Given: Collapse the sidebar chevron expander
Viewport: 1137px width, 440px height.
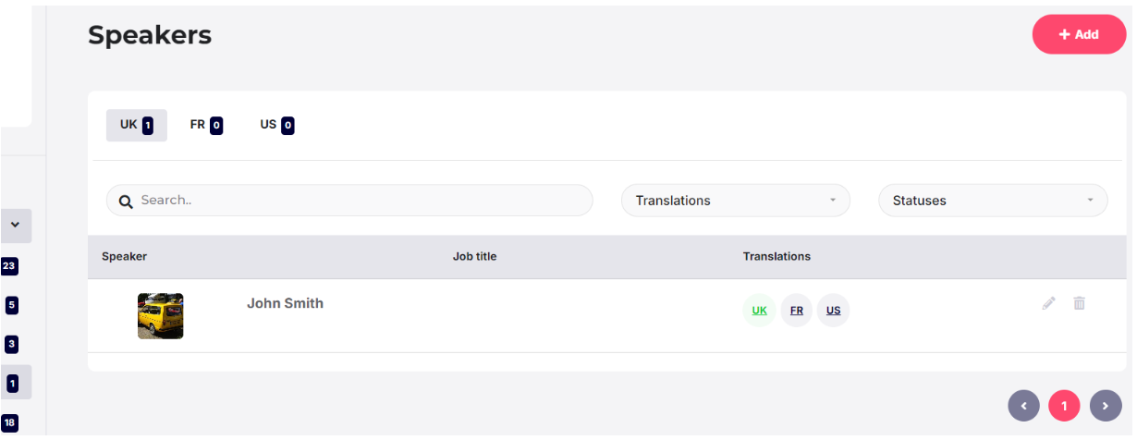Looking at the screenshot, I should pos(15,225).
